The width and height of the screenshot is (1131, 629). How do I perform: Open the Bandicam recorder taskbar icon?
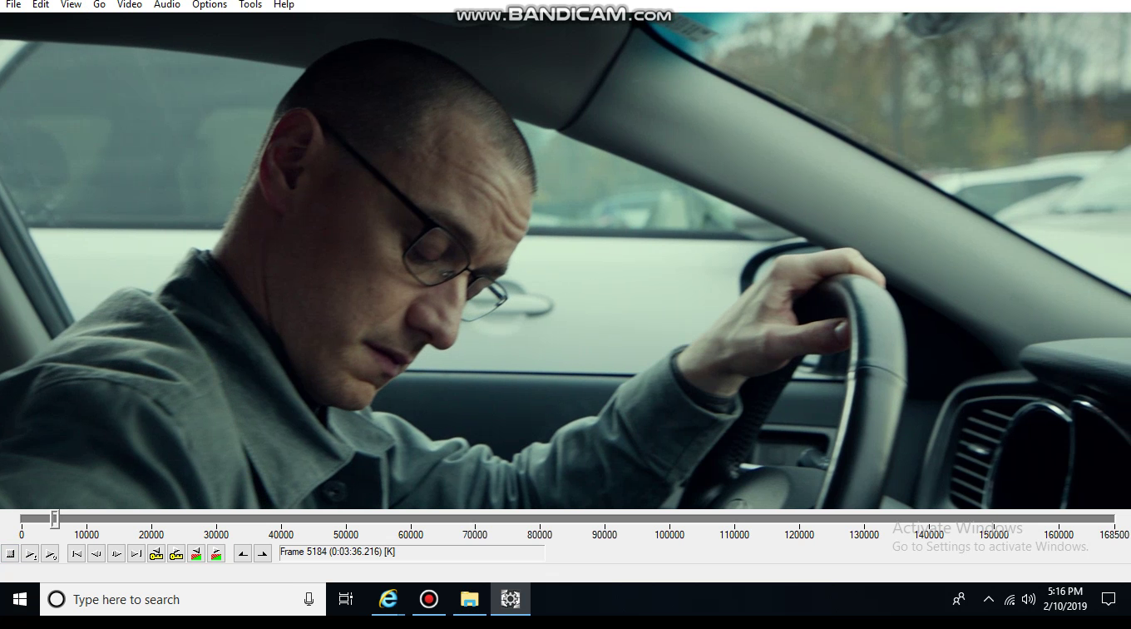[428, 599]
